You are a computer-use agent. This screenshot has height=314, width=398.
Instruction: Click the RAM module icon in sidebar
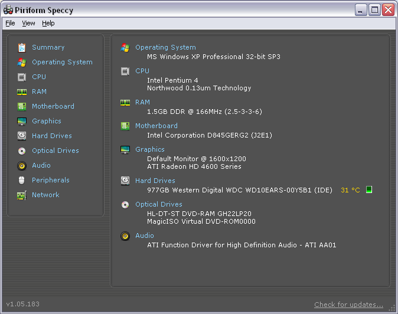(22, 91)
